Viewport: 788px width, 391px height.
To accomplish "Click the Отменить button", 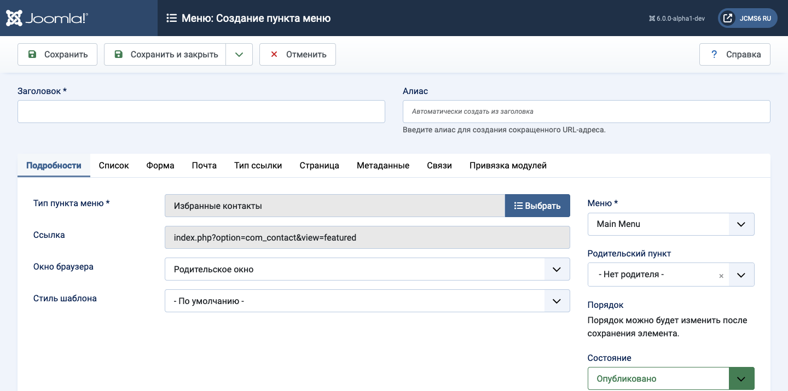I will tap(297, 54).
